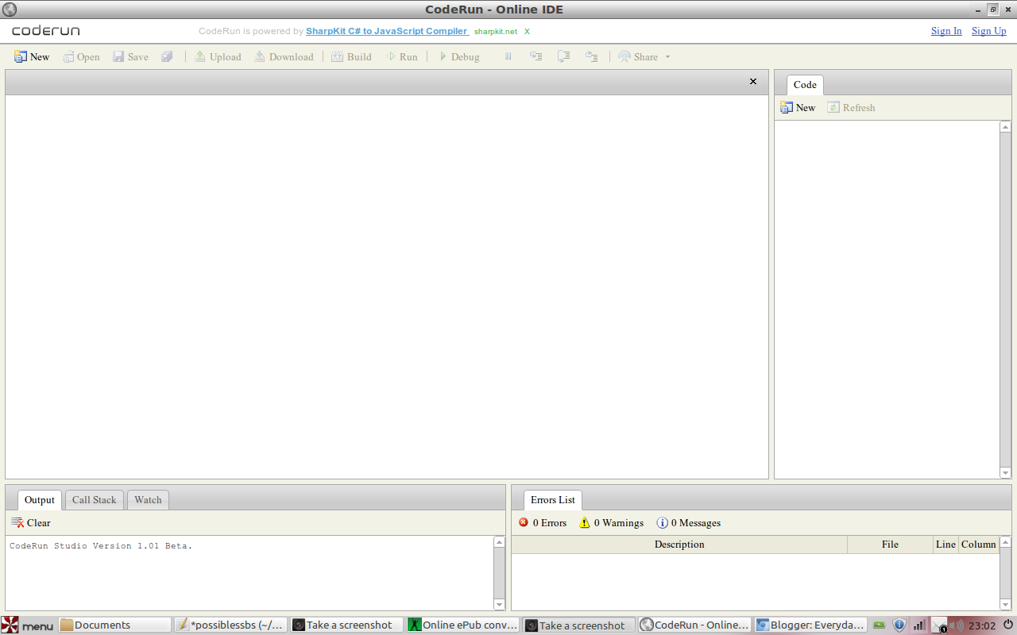Click the Column column header

[x=979, y=545]
